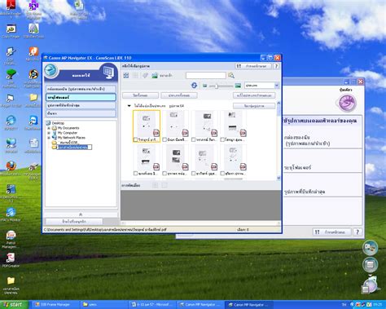Image resolution: width=386 pixels, height=309 pixels.
Task: Click the collapse chevron above main menu button
Action: [x=81, y=214]
